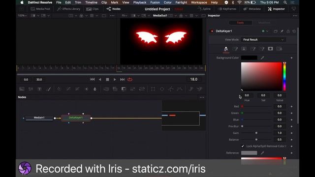Screen dimensions: 315x177
Task: Select the MediaIn1 node
Action: coord(39,118)
